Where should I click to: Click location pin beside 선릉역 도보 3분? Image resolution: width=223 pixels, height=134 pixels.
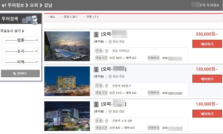point(107,121)
